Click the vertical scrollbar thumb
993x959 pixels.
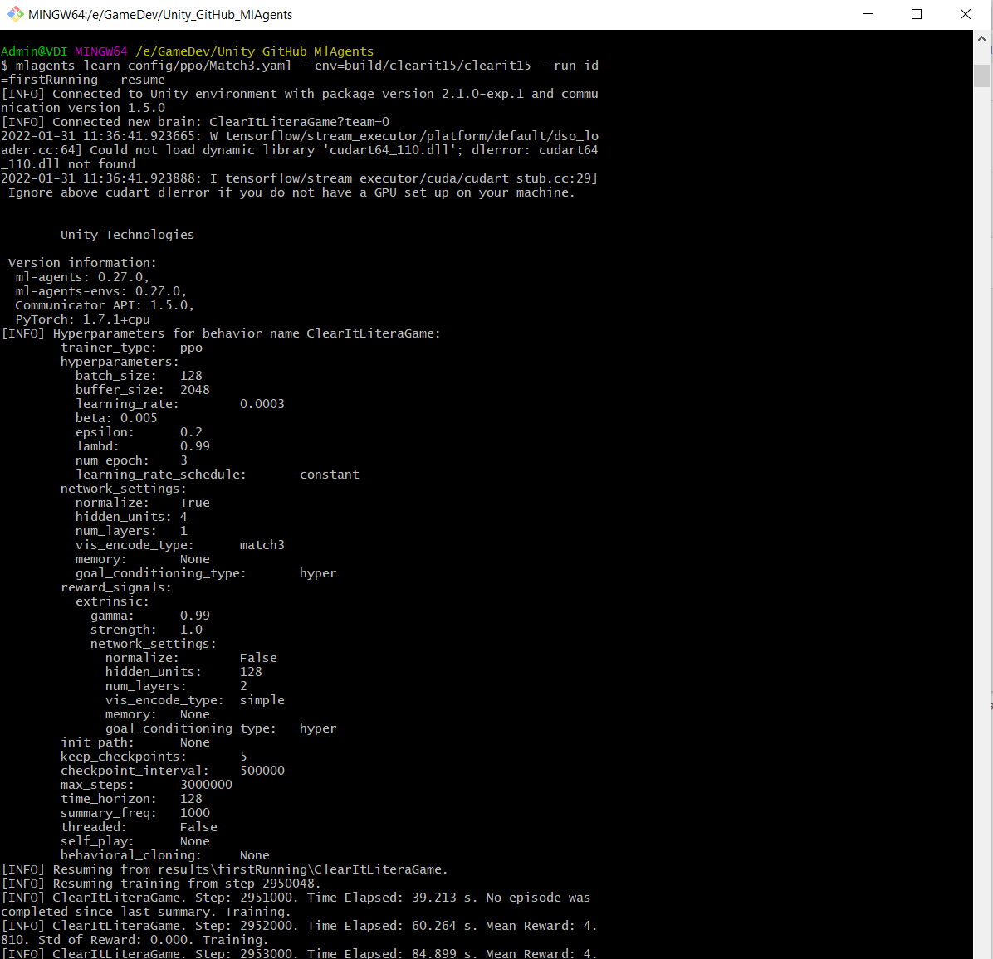point(981,75)
